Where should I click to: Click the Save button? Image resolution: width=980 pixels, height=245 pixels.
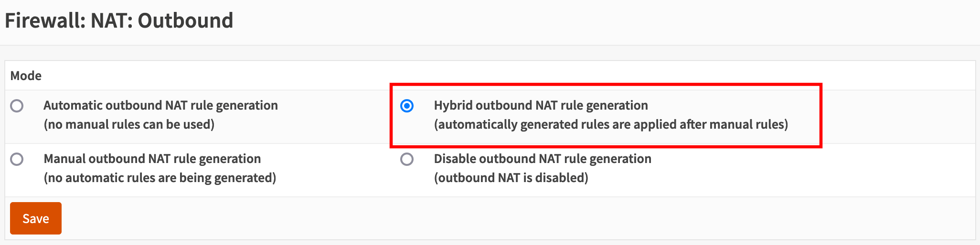tap(36, 218)
